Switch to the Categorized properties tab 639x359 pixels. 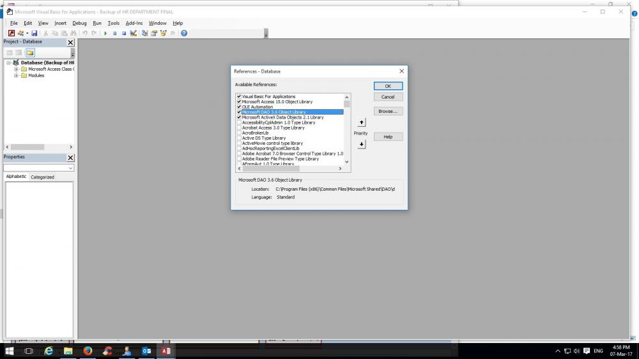(42, 177)
